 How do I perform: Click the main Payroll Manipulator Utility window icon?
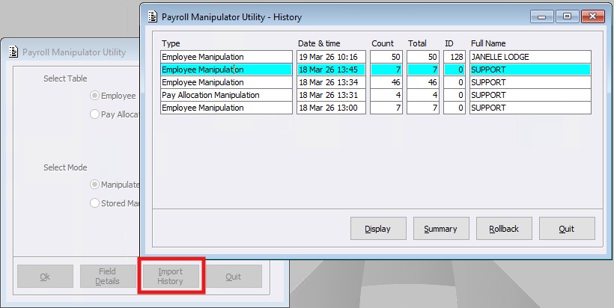pos(13,52)
